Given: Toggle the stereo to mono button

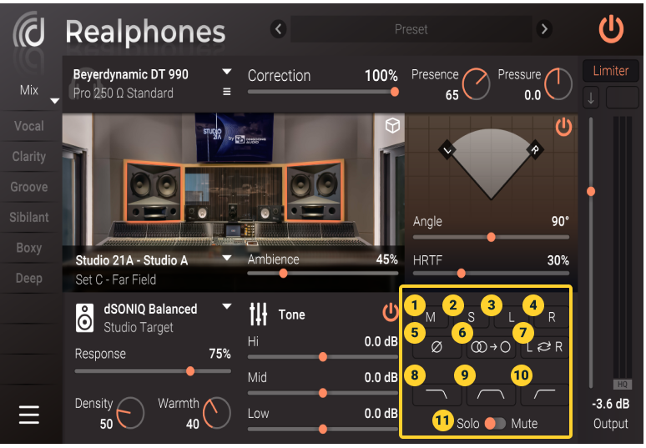Looking at the screenshot, I should click(491, 347).
